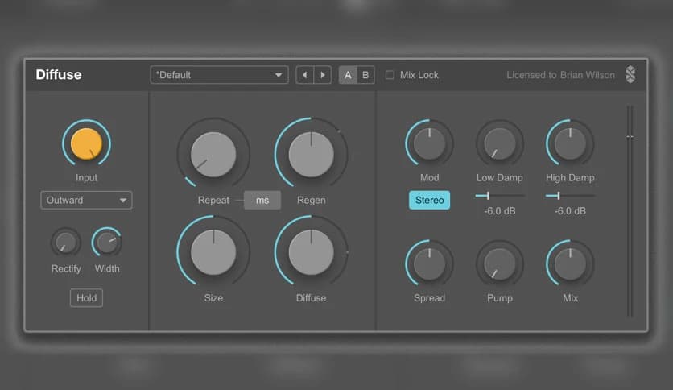Click the High Damp -6.0 dB value
The height and width of the screenshot is (390, 673).
point(570,211)
